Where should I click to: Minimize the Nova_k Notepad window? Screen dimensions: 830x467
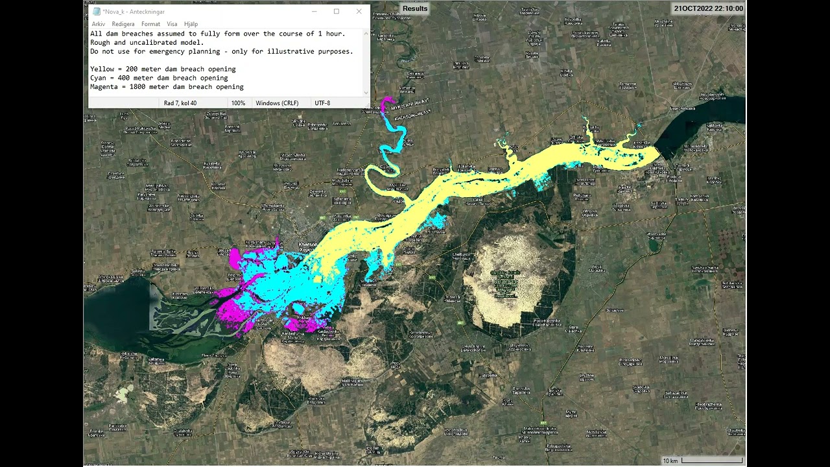[314, 12]
